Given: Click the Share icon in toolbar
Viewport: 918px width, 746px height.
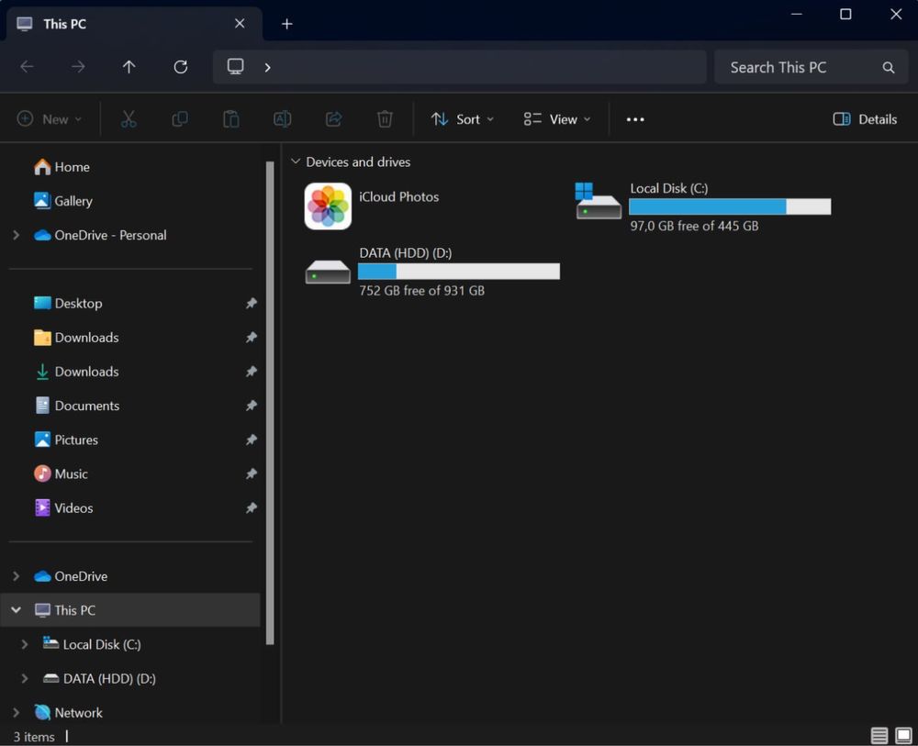Looking at the screenshot, I should click(x=334, y=119).
